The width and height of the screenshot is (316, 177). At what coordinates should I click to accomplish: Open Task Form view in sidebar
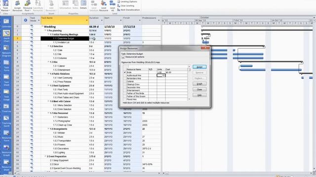point(6,65)
